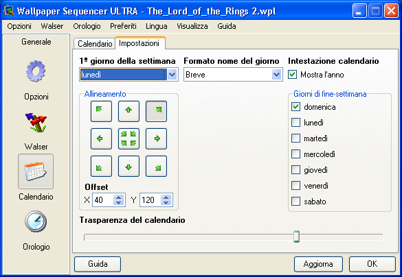This screenshot has width=402, height=277.
Task: Open the Orologio clock icon in sidebar
Action: (x=36, y=221)
